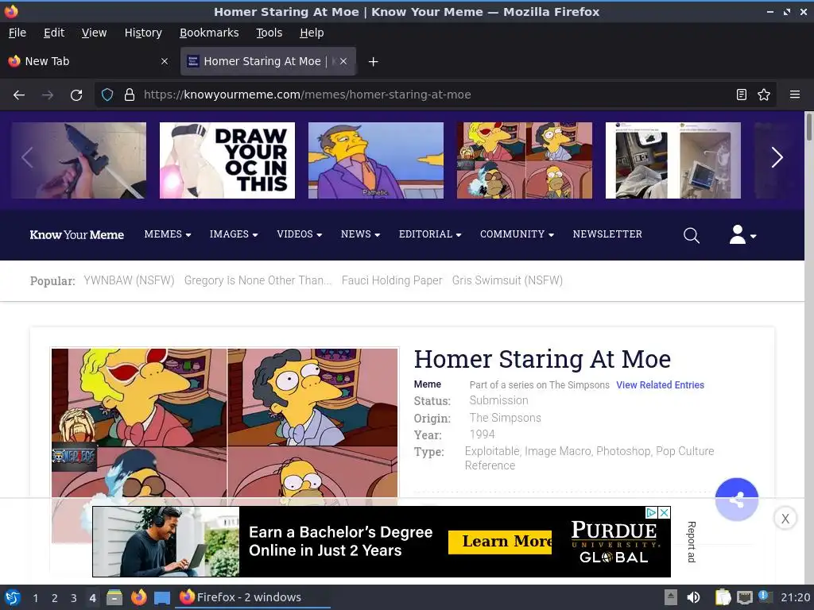Click the Report ad label
The image size is (814, 610).
point(692,542)
